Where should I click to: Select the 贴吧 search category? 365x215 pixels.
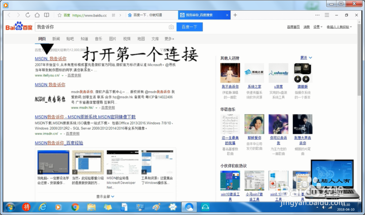pos(70,39)
